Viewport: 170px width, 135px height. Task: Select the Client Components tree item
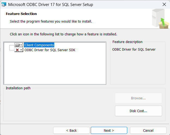39,45
